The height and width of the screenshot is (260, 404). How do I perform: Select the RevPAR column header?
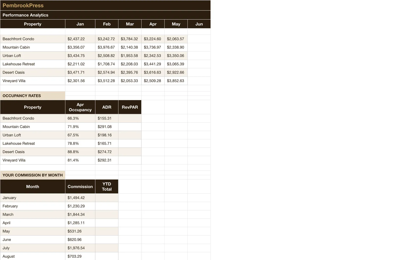click(x=130, y=107)
